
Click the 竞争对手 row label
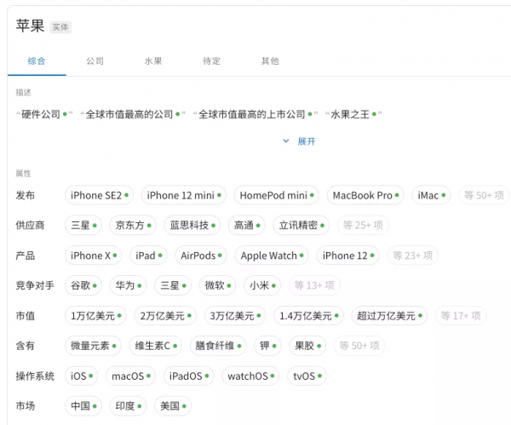[x=35, y=285]
